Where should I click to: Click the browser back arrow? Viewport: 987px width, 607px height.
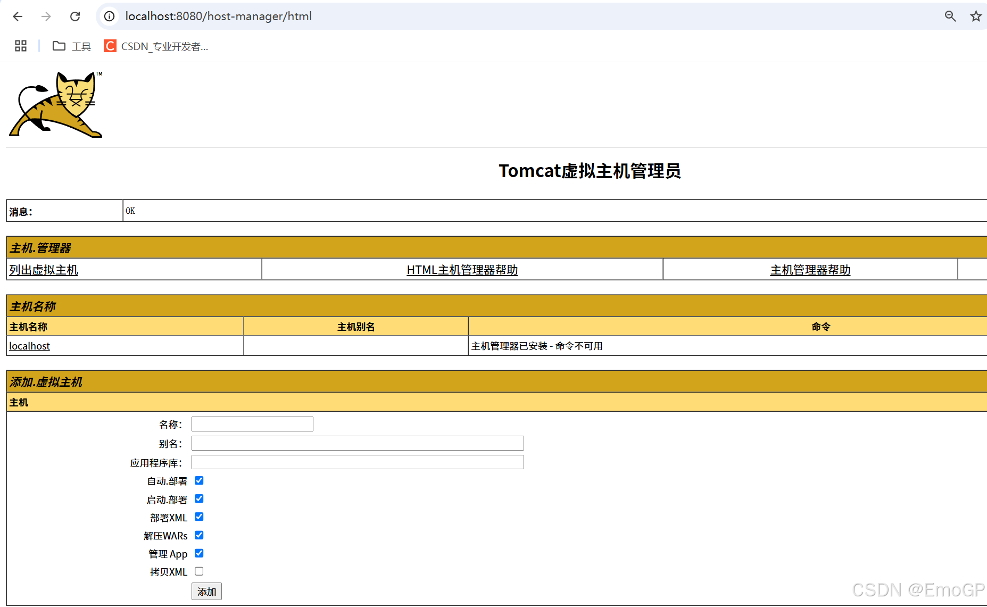[18, 16]
